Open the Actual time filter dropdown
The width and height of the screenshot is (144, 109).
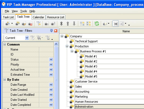51,70
